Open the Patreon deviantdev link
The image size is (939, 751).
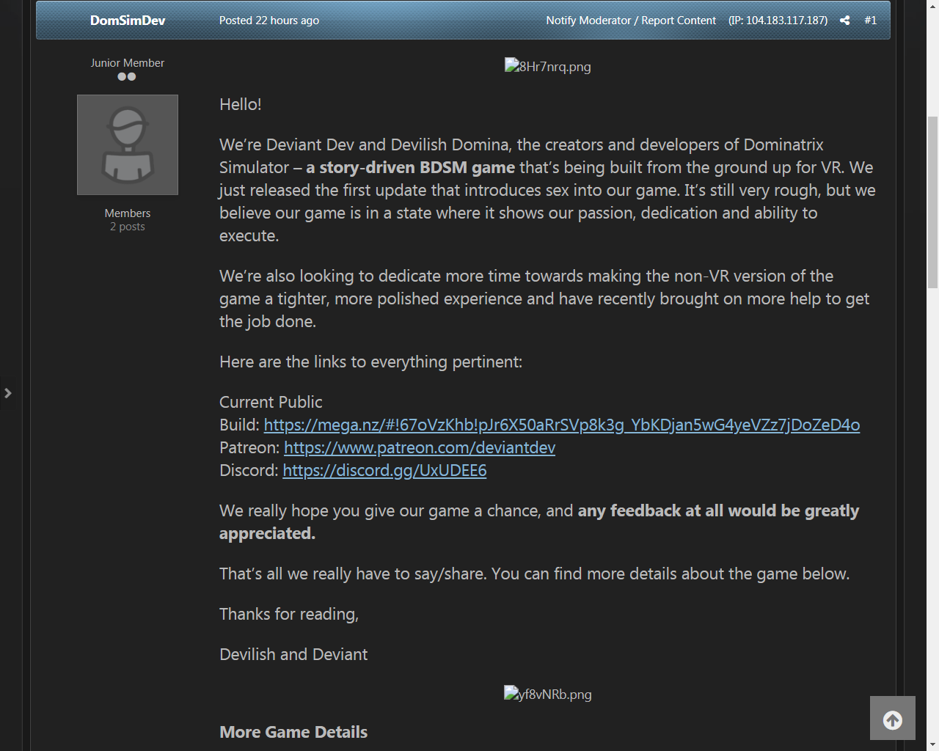(420, 448)
